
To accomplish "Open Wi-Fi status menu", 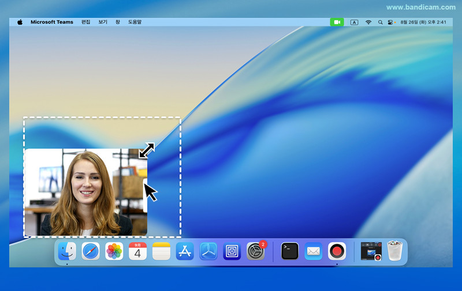I will [368, 22].
